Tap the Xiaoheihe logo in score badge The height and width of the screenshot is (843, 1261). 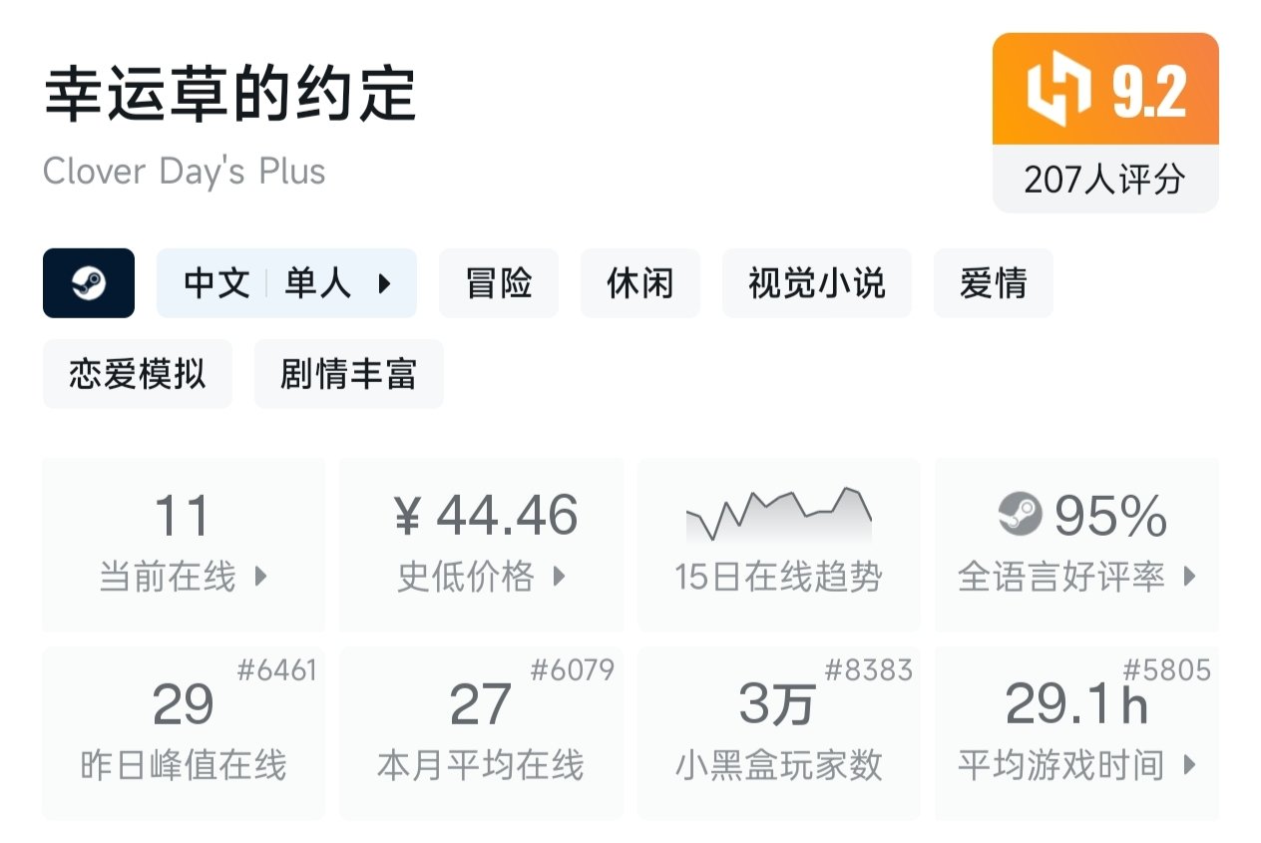point(1058,91)
